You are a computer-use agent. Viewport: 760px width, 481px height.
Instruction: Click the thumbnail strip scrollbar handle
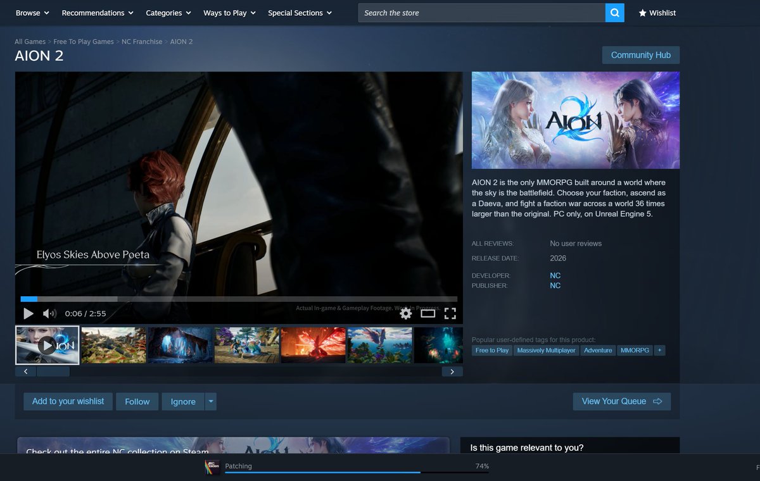tap(53, 372)
